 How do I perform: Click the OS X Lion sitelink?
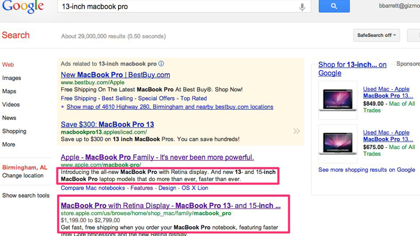[195, 188]
